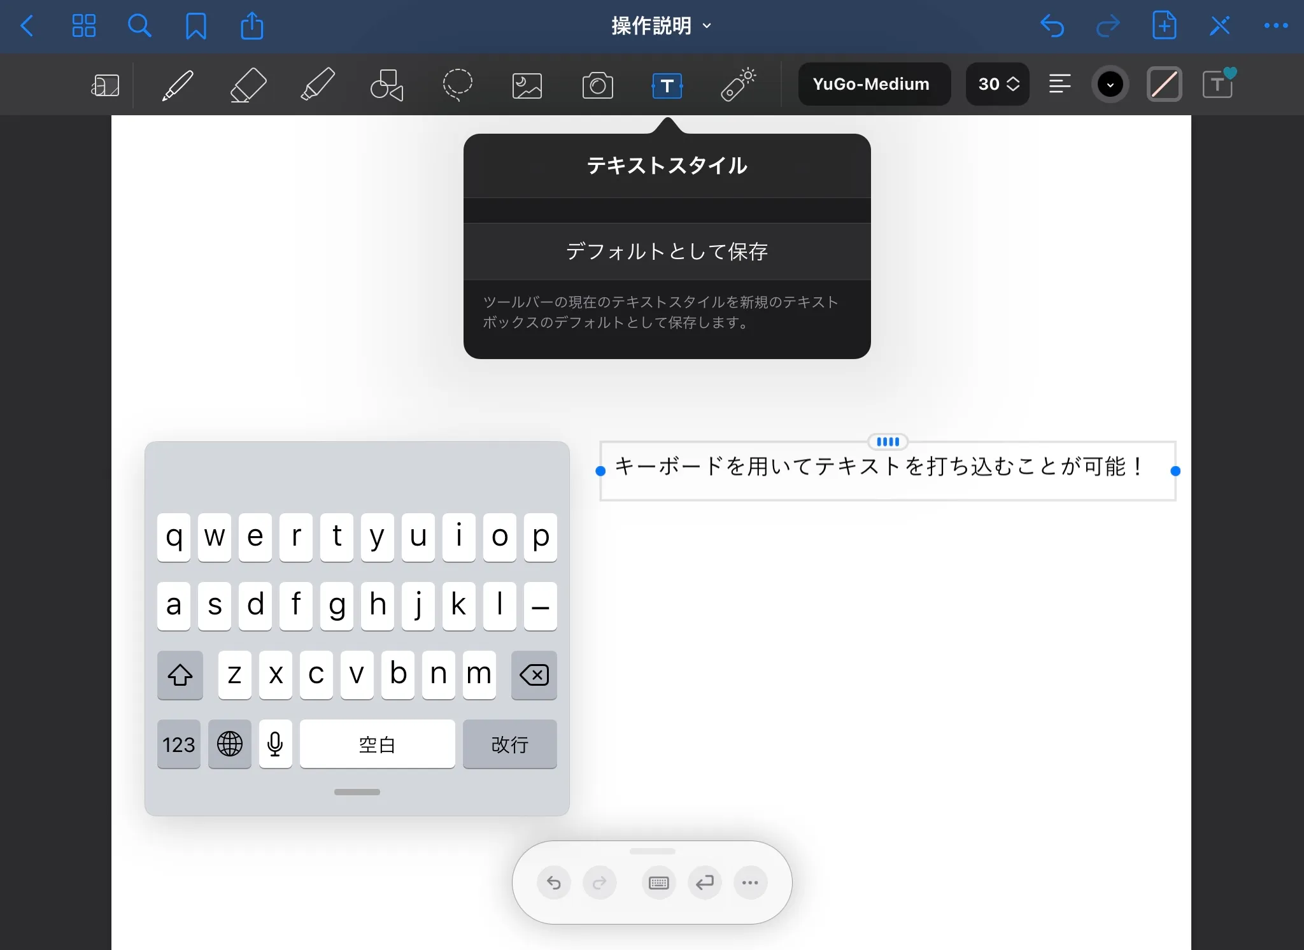Open the three-dots more menu

tap(1275, 26)
